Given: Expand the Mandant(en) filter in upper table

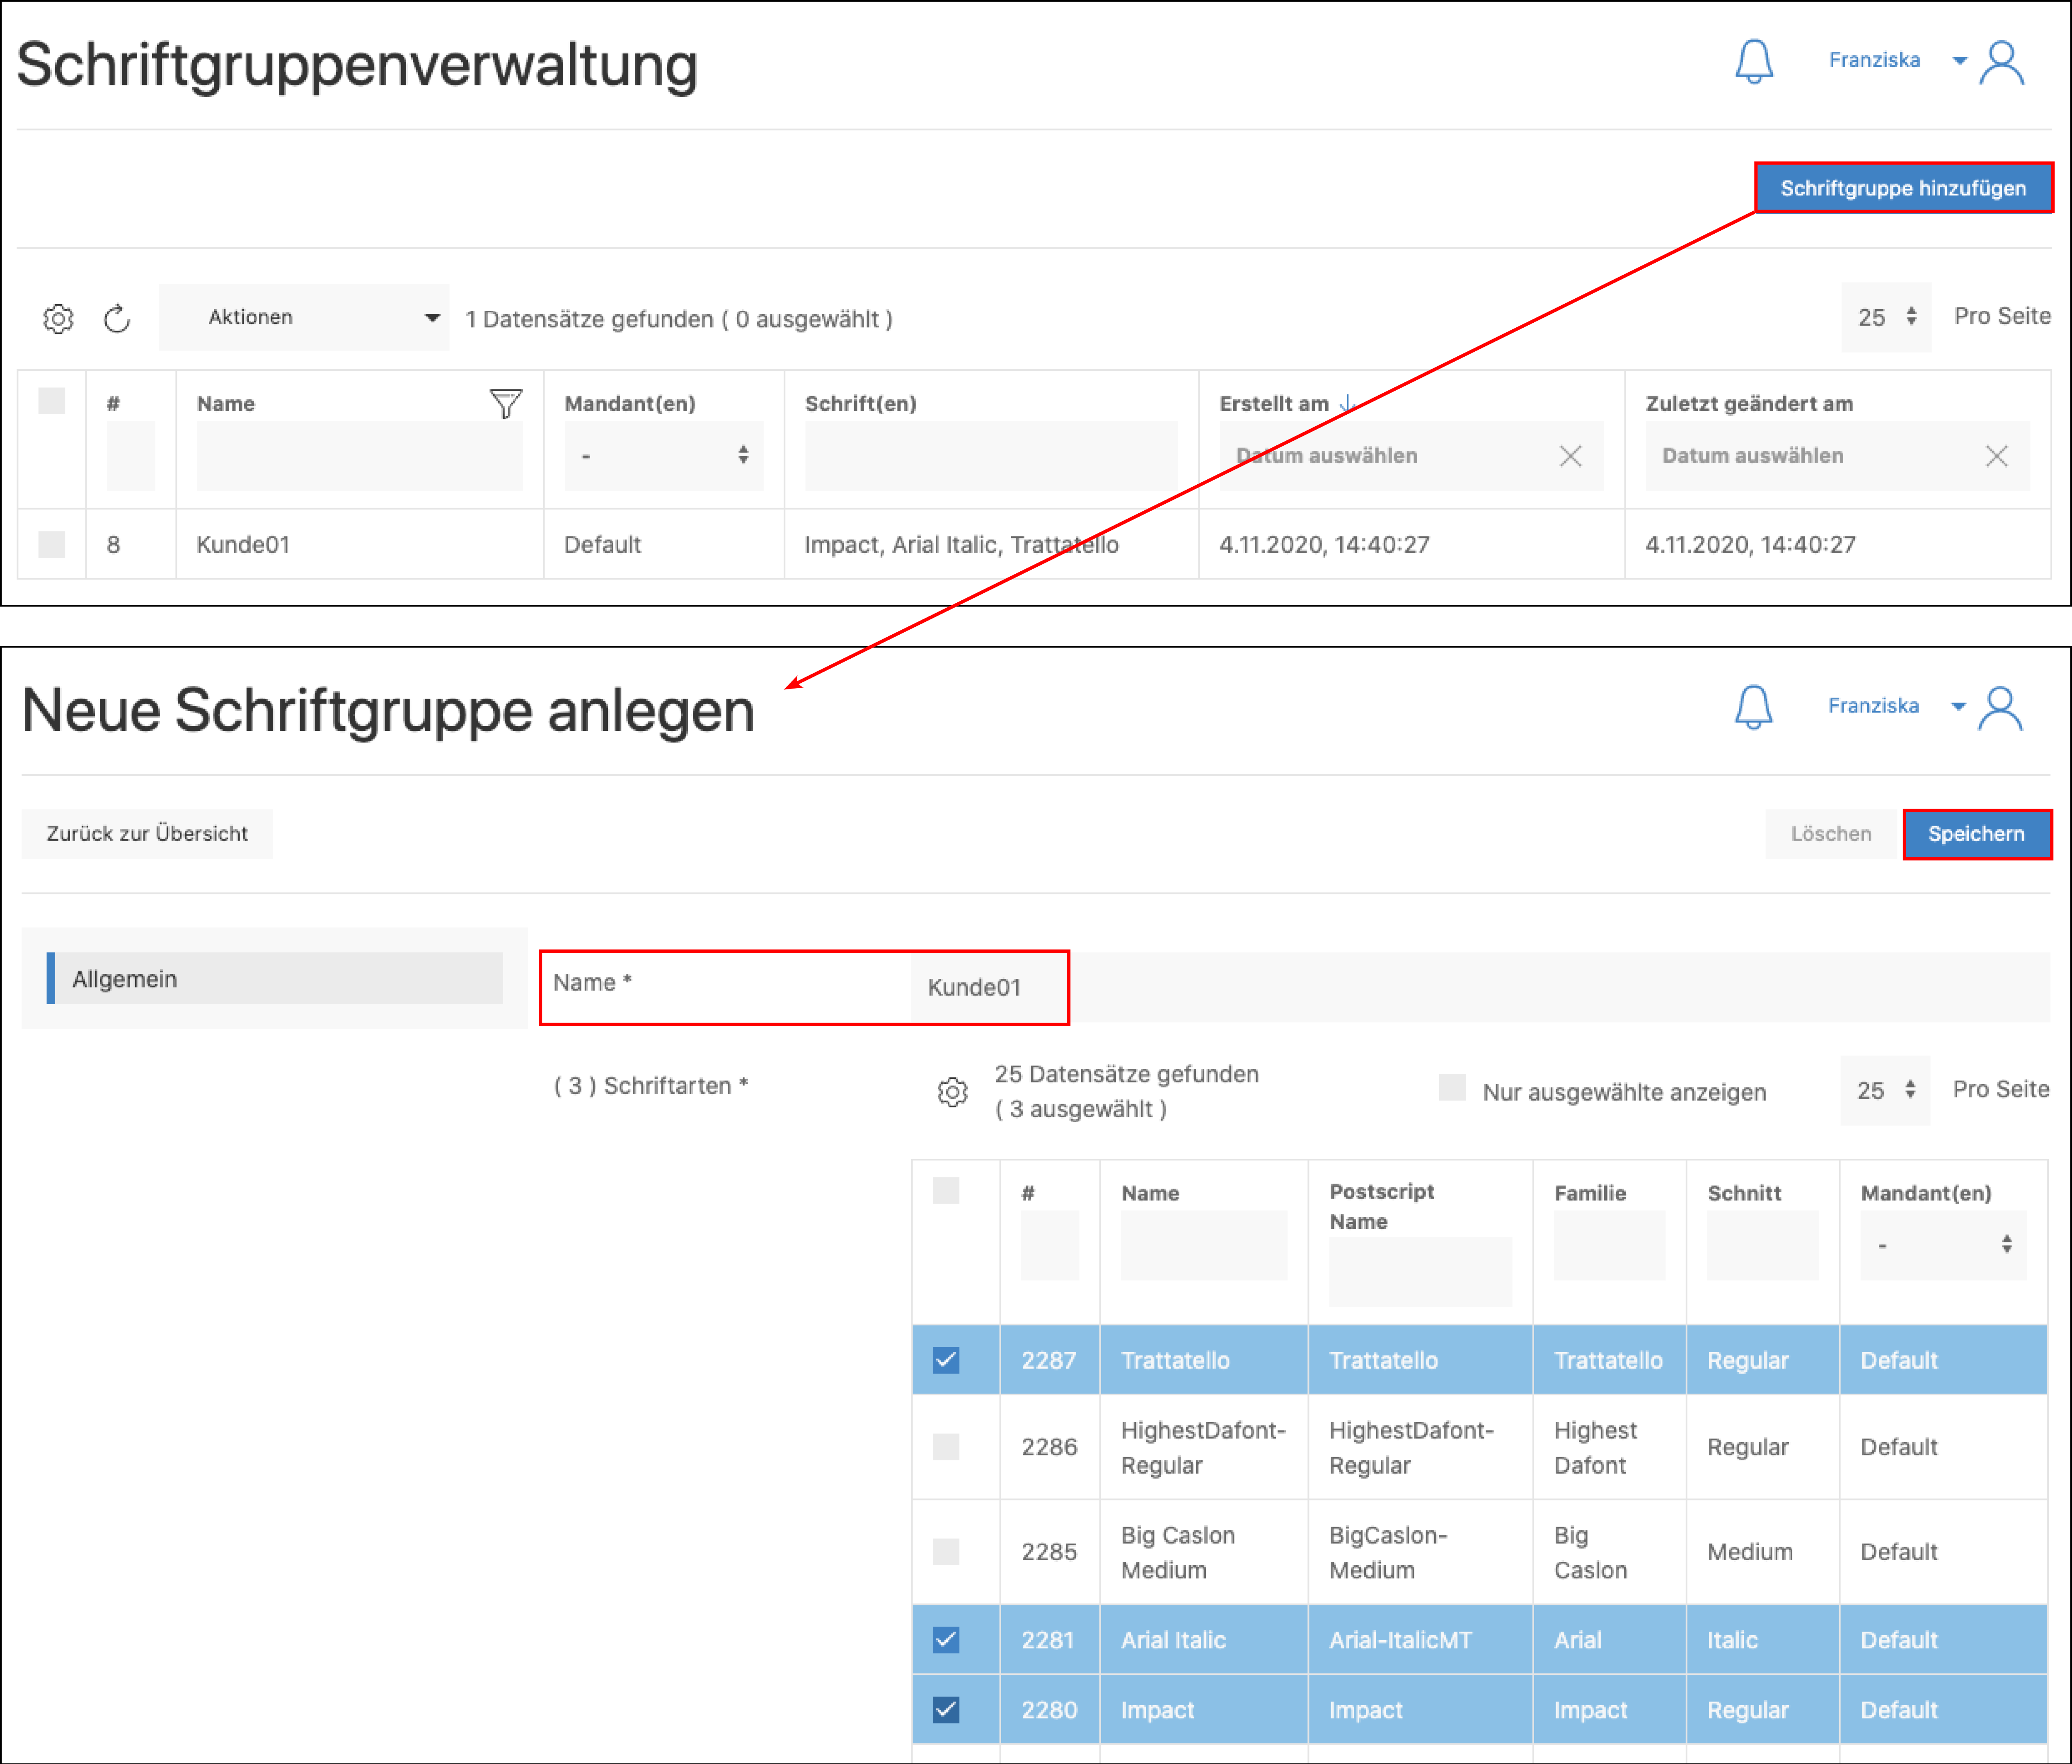Looking at the screenshot, I should [x=663, y=456].
